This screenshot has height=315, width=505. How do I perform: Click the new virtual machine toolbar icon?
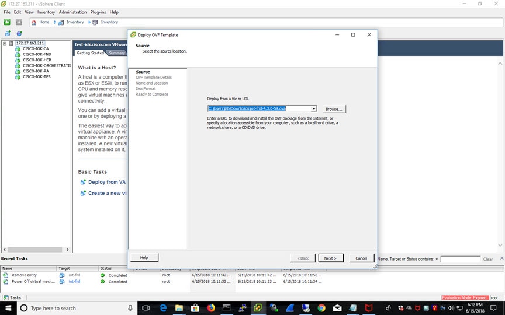point(8,33)
